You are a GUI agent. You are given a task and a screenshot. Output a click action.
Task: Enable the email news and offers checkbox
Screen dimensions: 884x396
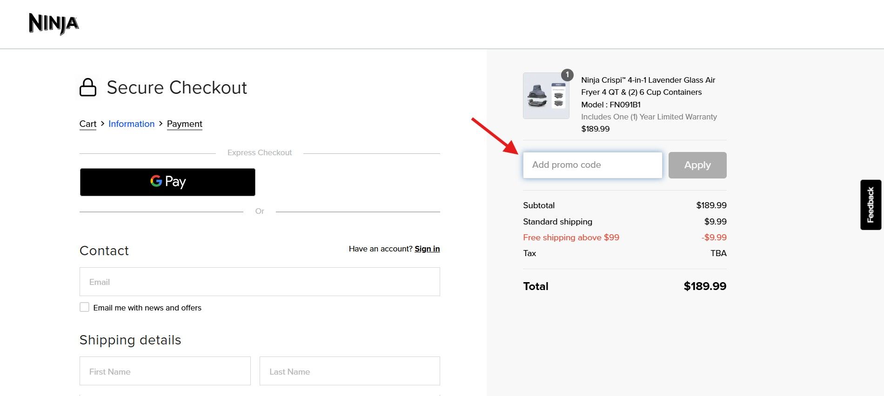84,307
